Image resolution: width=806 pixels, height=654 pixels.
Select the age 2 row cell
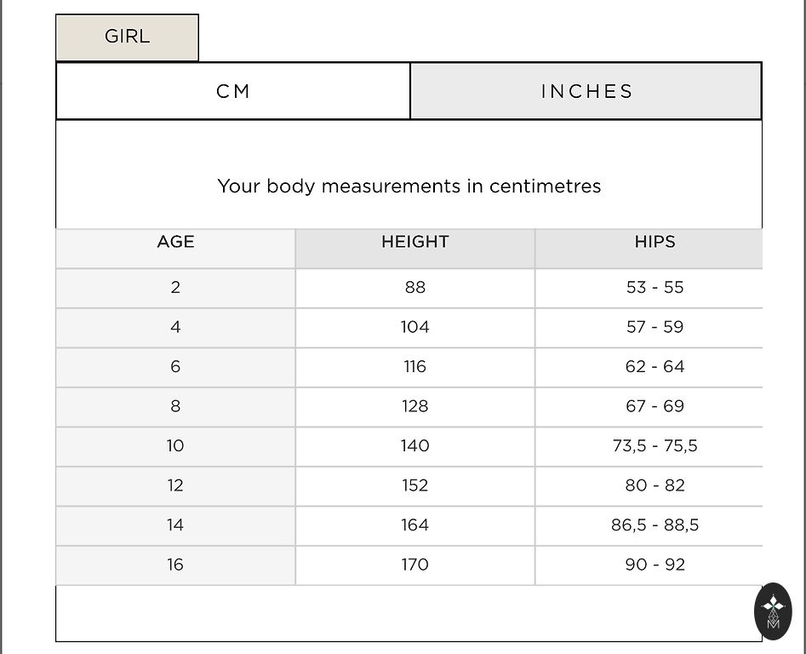pos(175,287)
